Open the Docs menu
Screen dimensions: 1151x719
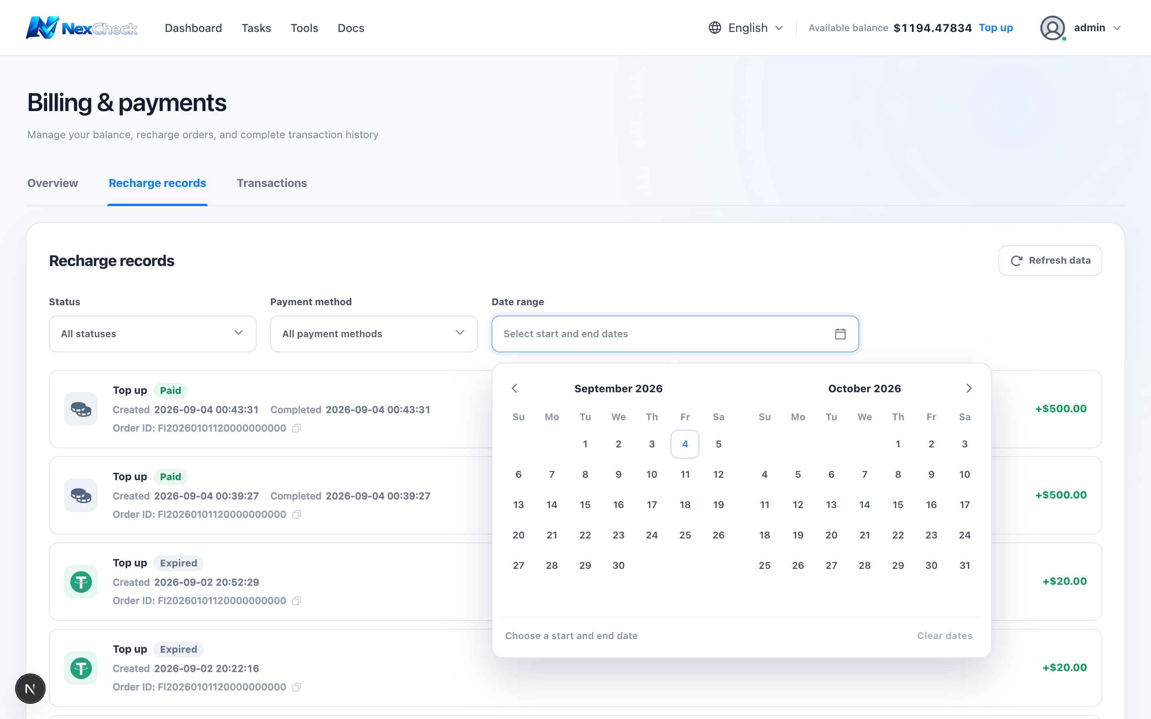pyautogui.click(x=351, y=28)
